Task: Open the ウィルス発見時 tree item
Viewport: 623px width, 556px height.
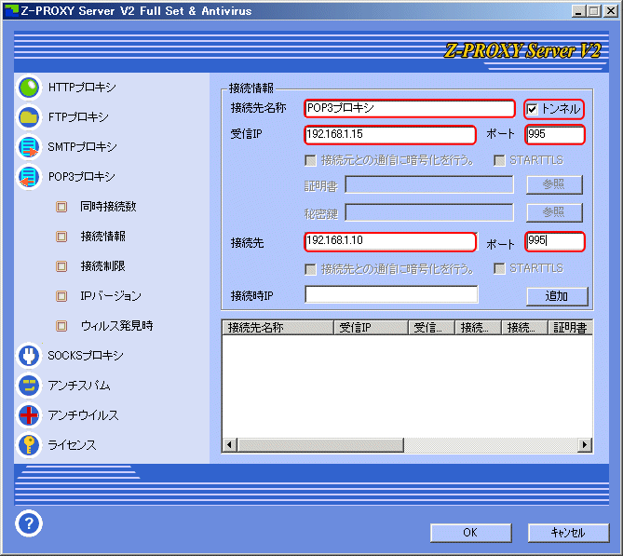Action: click(x=116, y=326)
